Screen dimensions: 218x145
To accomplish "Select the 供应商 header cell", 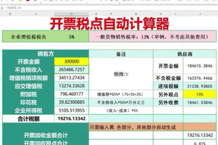I will click(x=185, y=54).
